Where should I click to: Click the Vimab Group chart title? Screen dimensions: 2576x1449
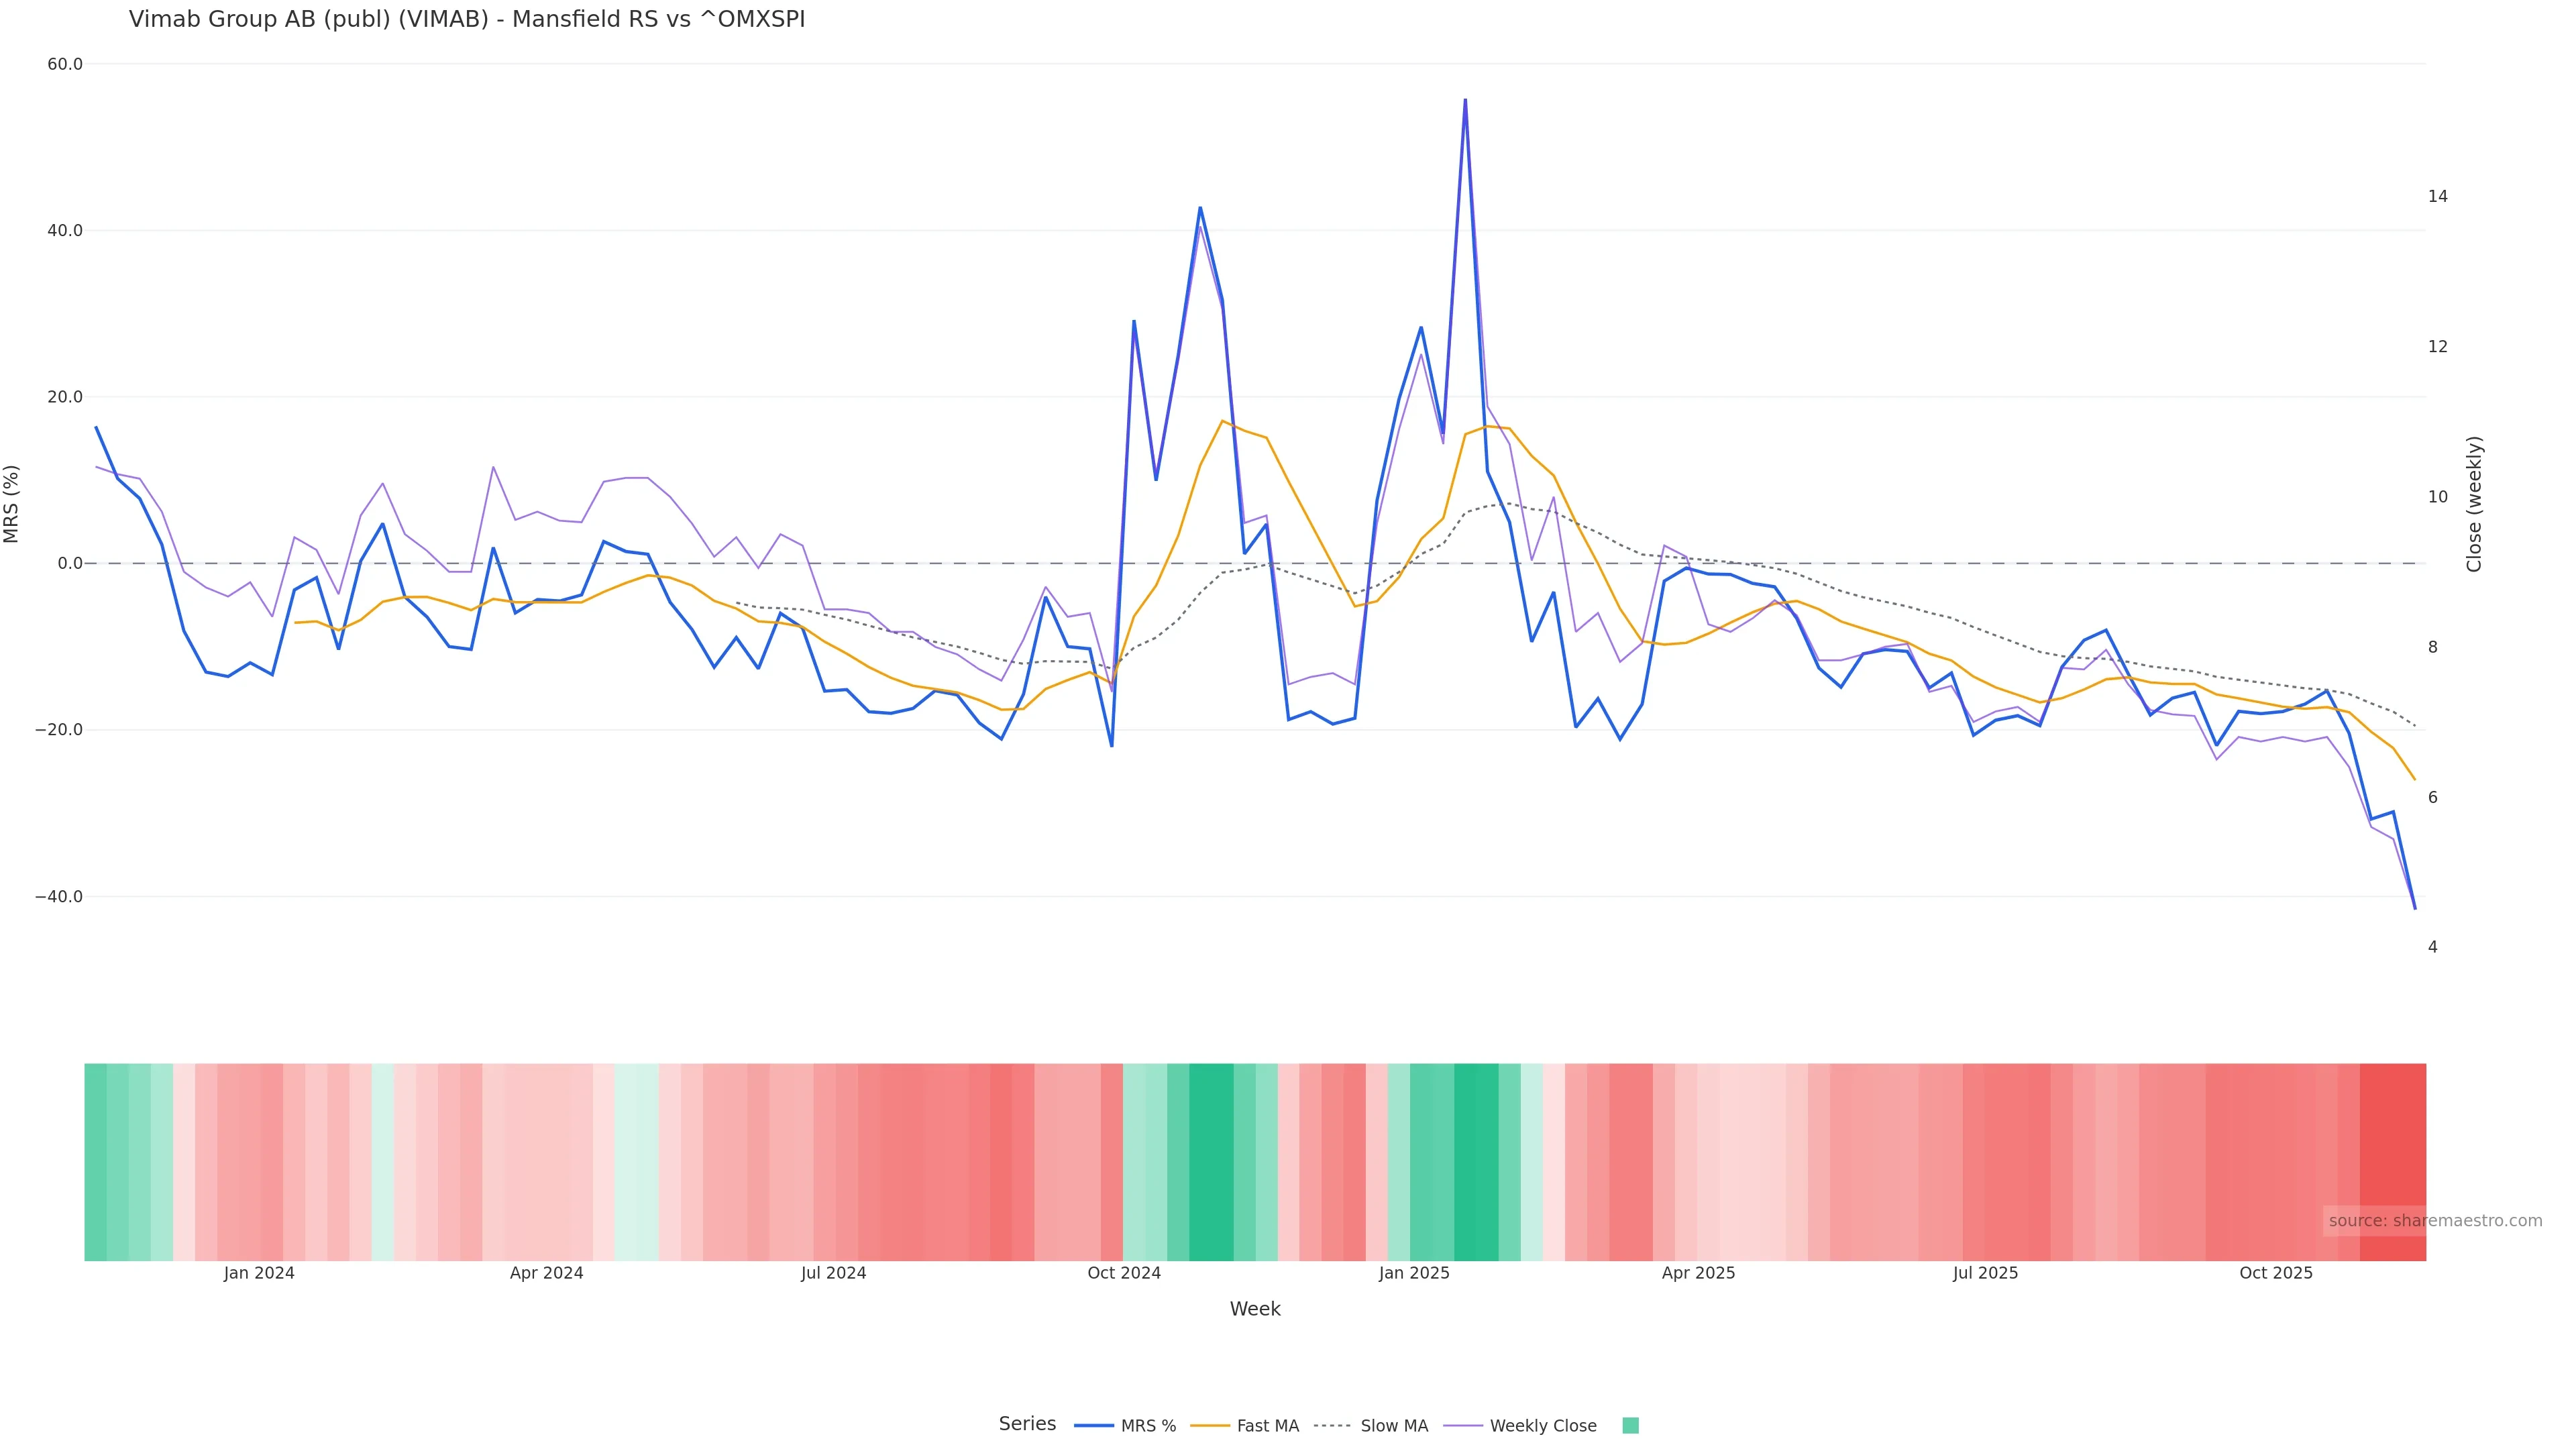click(x=467, y=20)
